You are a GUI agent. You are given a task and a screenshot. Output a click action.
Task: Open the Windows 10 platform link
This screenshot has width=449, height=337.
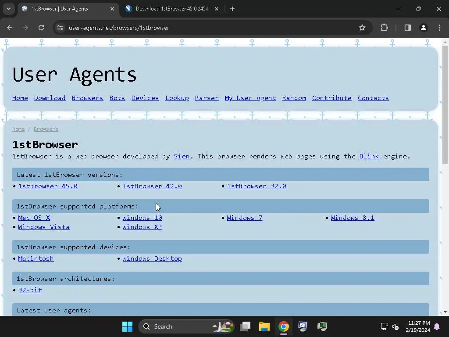point(143,218)
